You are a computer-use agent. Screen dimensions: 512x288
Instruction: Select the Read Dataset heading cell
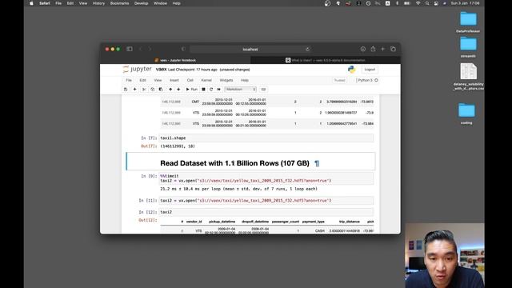[250, 162]
